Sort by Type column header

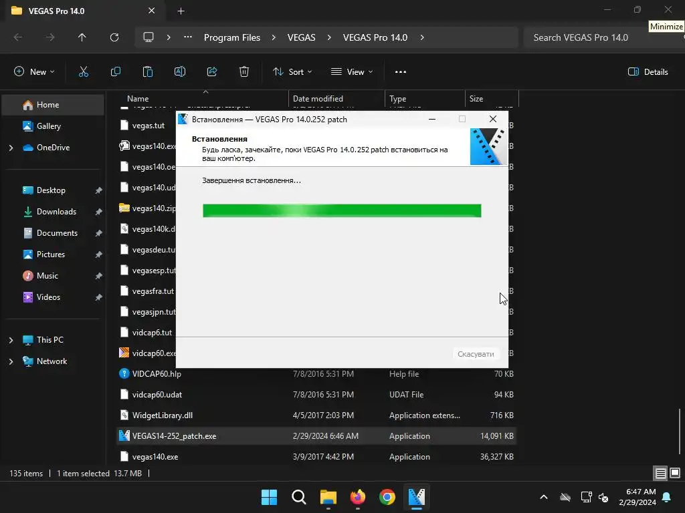coord(398,99)
